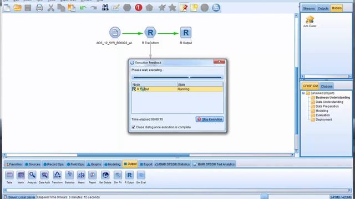Click the Stop Execution button
This screenshot has width=355, height=199.
click(210, 119)
